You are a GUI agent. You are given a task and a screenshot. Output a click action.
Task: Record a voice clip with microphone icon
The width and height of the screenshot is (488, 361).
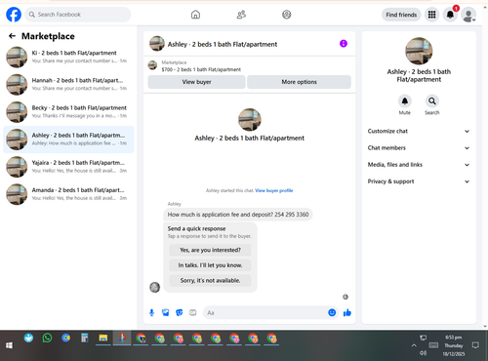pos(151,313)
